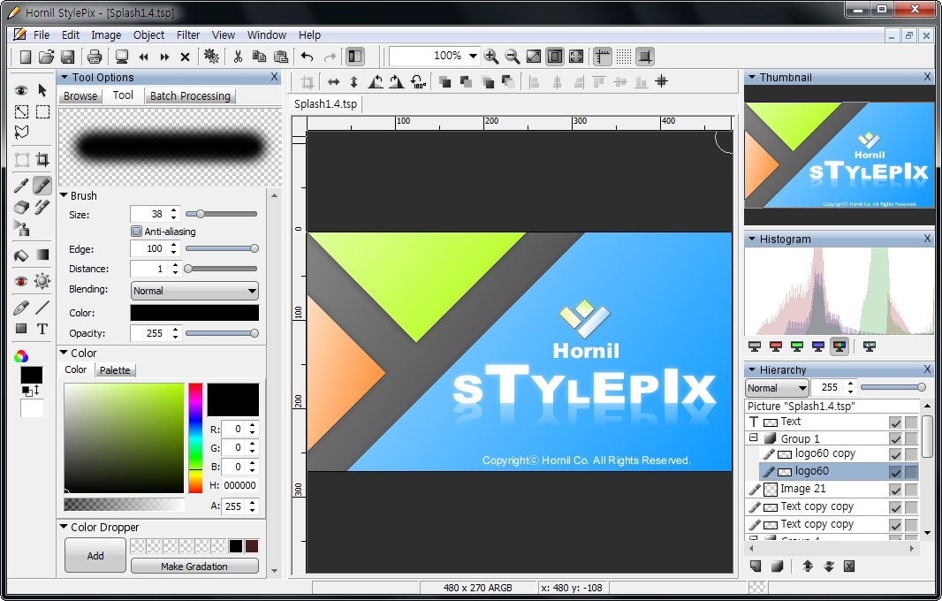Viewport: 942px width, 601px height.
Task: Flip vertically using the up-down arrow icon
Action: [x=353, y=81]
